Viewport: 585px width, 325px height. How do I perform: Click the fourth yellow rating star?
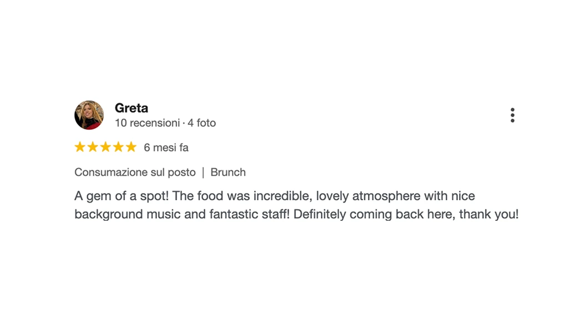tap(118, 147)
